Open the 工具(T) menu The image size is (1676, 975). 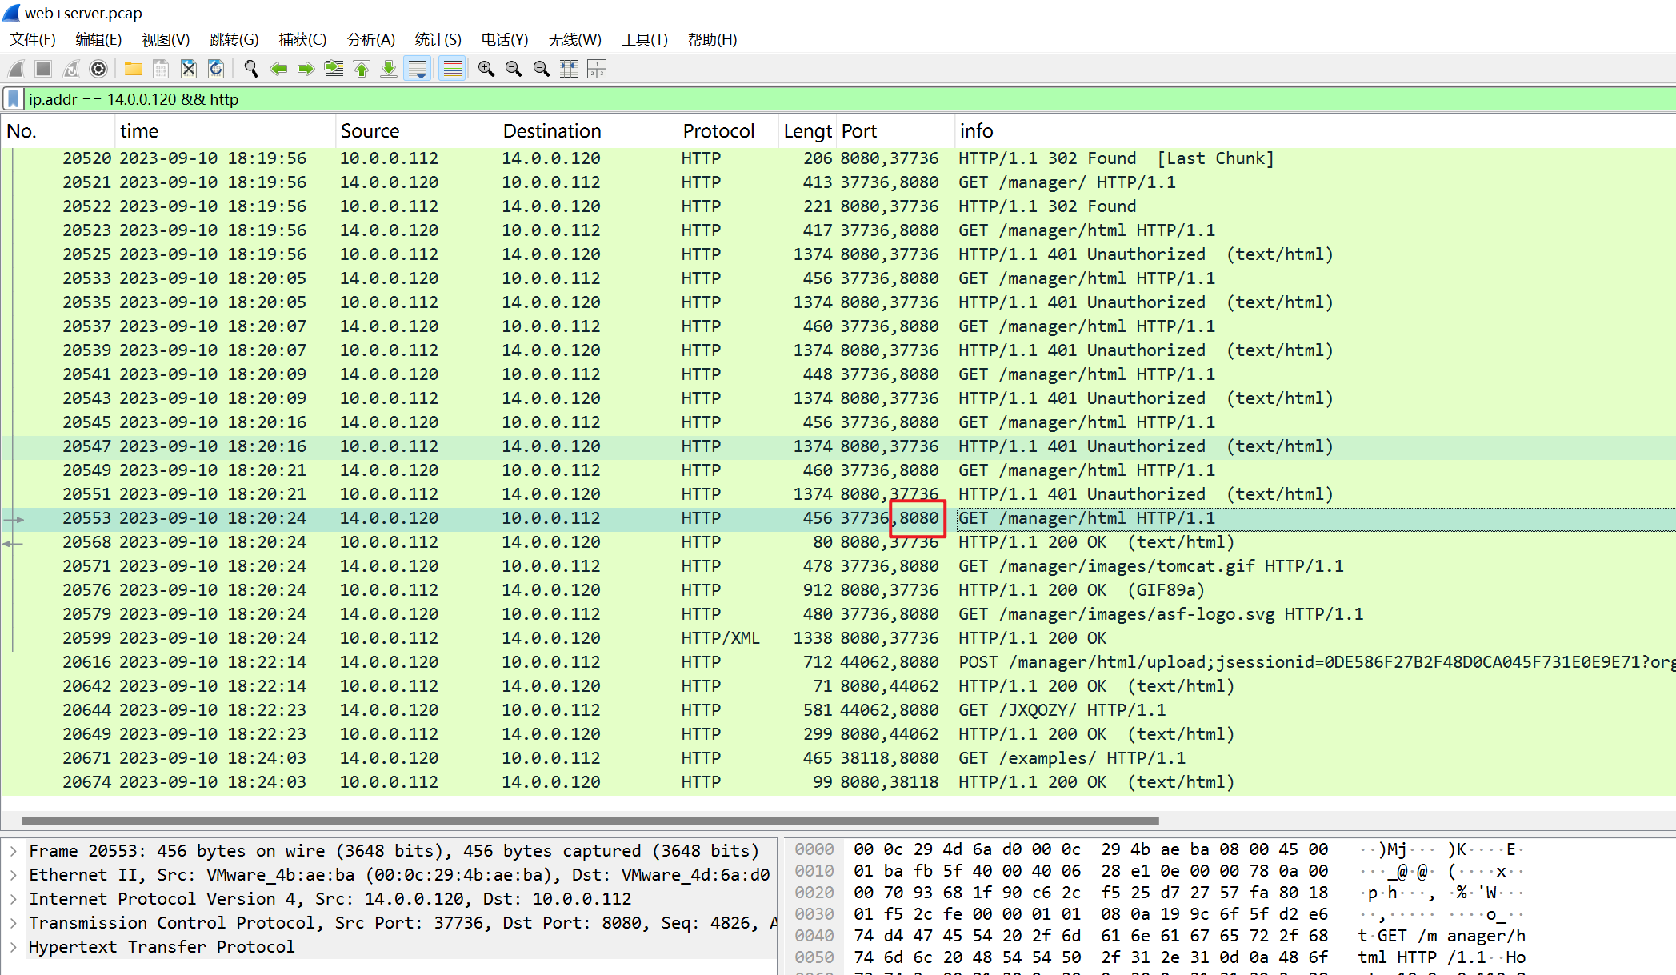[x=645, y=39]
